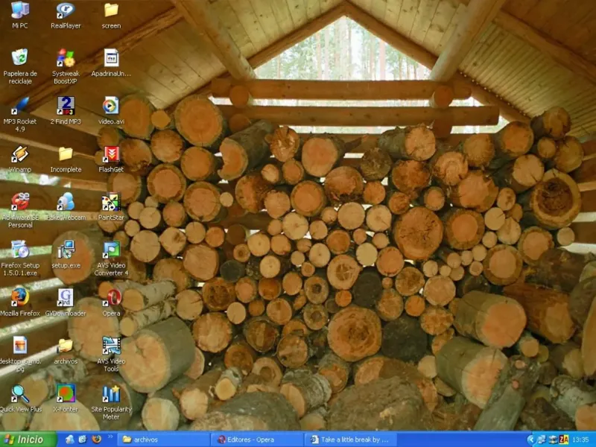The height and width of the screenshot is (447, 596).
Task: Open the Mi PC desktop icon
Action: [20, 15]
